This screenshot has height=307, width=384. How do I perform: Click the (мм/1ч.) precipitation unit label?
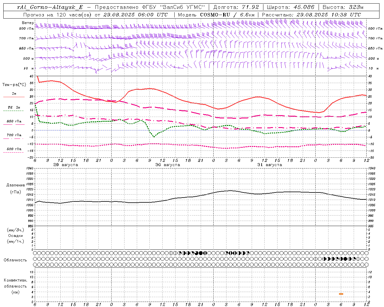[x=16, y=241]
